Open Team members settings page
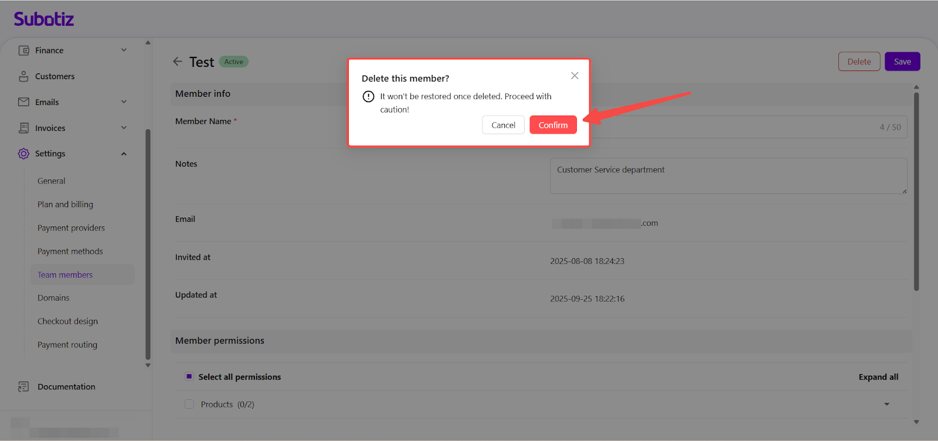The width and height of the screenshot is (938, 441). tap(65, 274)
